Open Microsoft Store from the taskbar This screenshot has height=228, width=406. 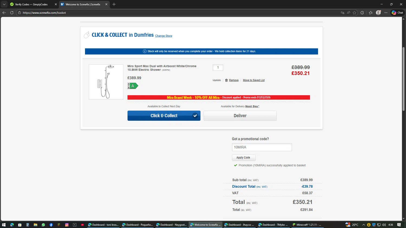[20, 225]
